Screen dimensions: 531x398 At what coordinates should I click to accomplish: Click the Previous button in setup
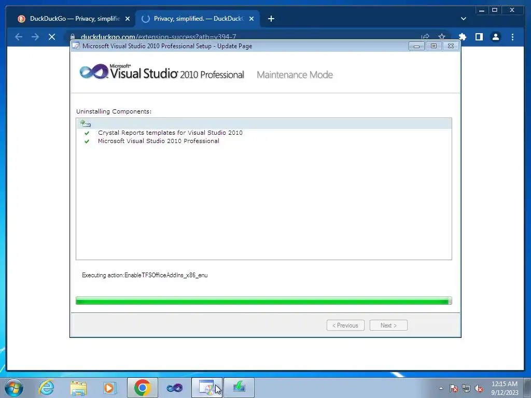(x=345, y=325)
